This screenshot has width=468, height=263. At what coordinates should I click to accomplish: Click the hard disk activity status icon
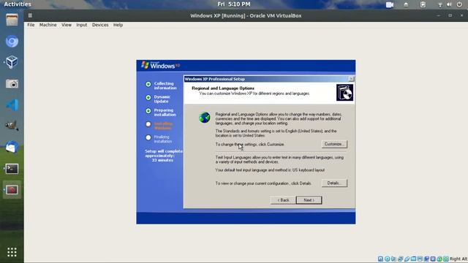pyautogui.click(x=380, y=259)
